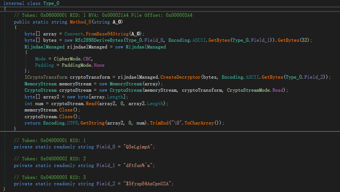Click the TrimEnd method call
340x192 pixels.
[159, 123]
